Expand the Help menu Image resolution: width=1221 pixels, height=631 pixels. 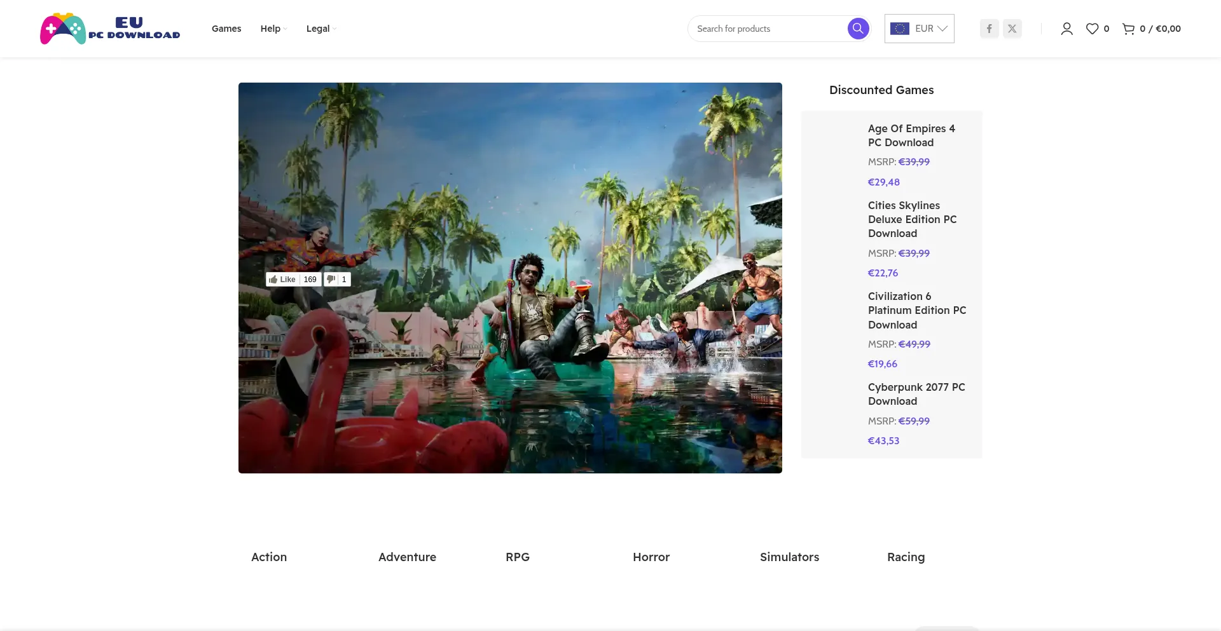[x=273, y=29]
